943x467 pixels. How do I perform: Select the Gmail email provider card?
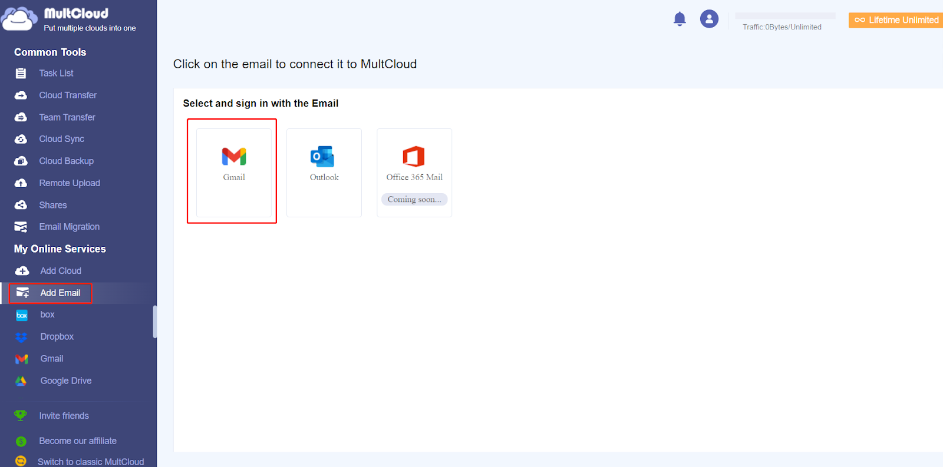(234, 173)
